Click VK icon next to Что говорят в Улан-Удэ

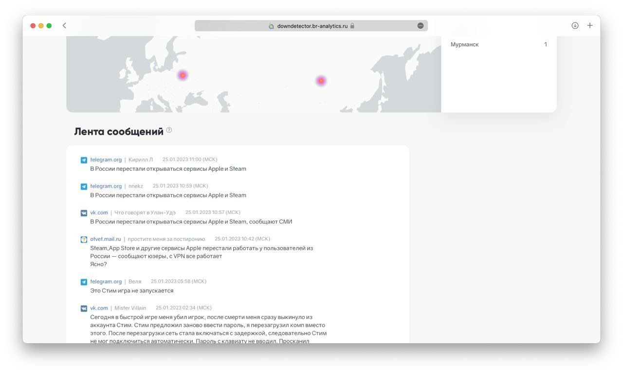pos(84,213)
